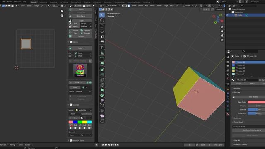Click the pink color swatch in Color ID
Viewport: 265px width, 149px height.
pos(71,122)
